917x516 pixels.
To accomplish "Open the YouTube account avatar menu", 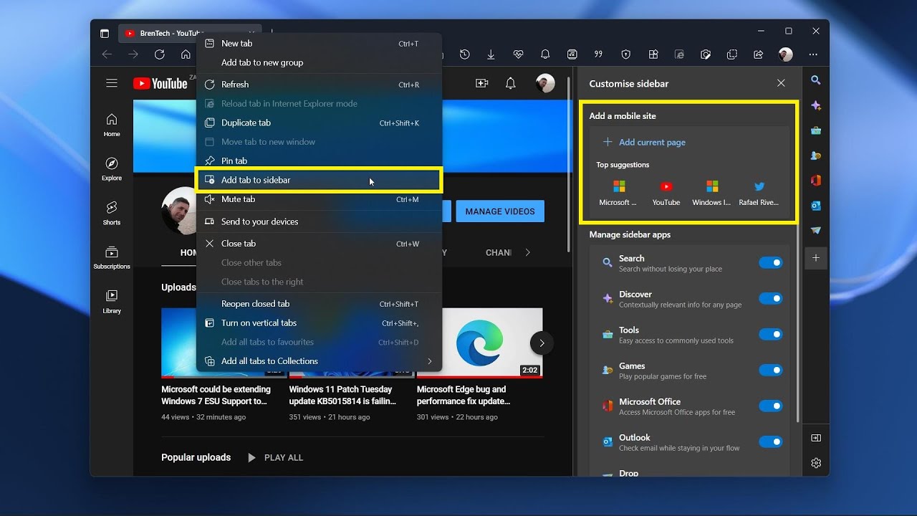I will pos(545,83).
